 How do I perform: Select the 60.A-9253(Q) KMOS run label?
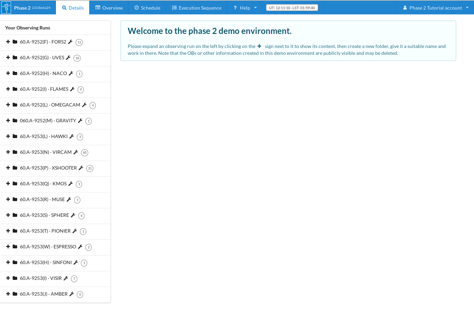(43, 184)
